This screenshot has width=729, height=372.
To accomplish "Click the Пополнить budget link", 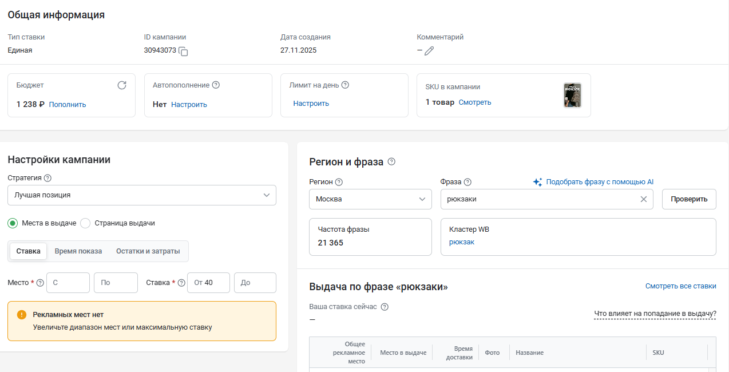I will click(68, 105).
